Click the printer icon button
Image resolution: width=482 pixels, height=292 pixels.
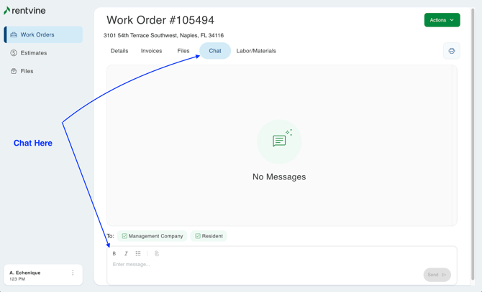[451, 51]
